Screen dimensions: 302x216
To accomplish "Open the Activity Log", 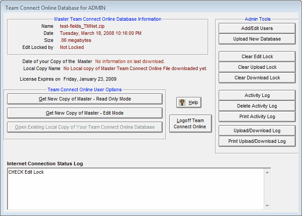I will pos(257,95).
